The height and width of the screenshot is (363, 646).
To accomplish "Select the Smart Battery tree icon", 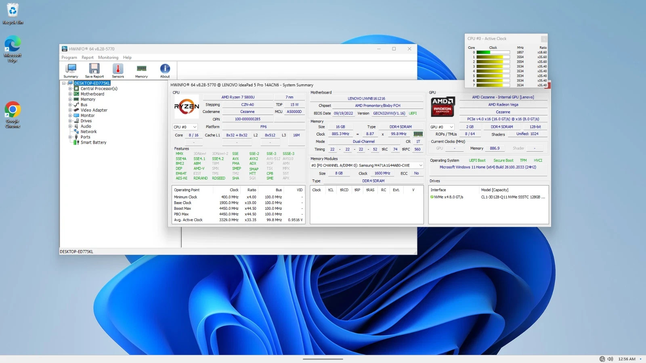I will [76, 142].
